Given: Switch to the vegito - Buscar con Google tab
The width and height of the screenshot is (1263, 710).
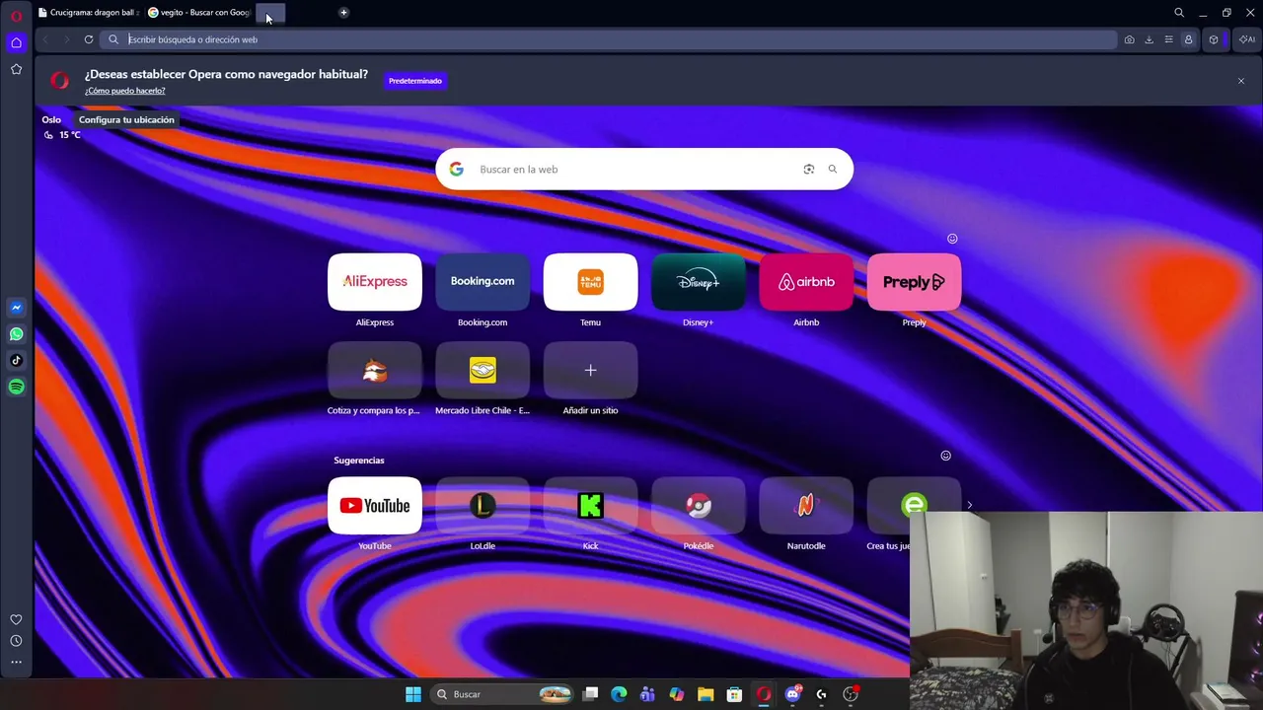Looking at the screenshot, I should pos(199,13).
